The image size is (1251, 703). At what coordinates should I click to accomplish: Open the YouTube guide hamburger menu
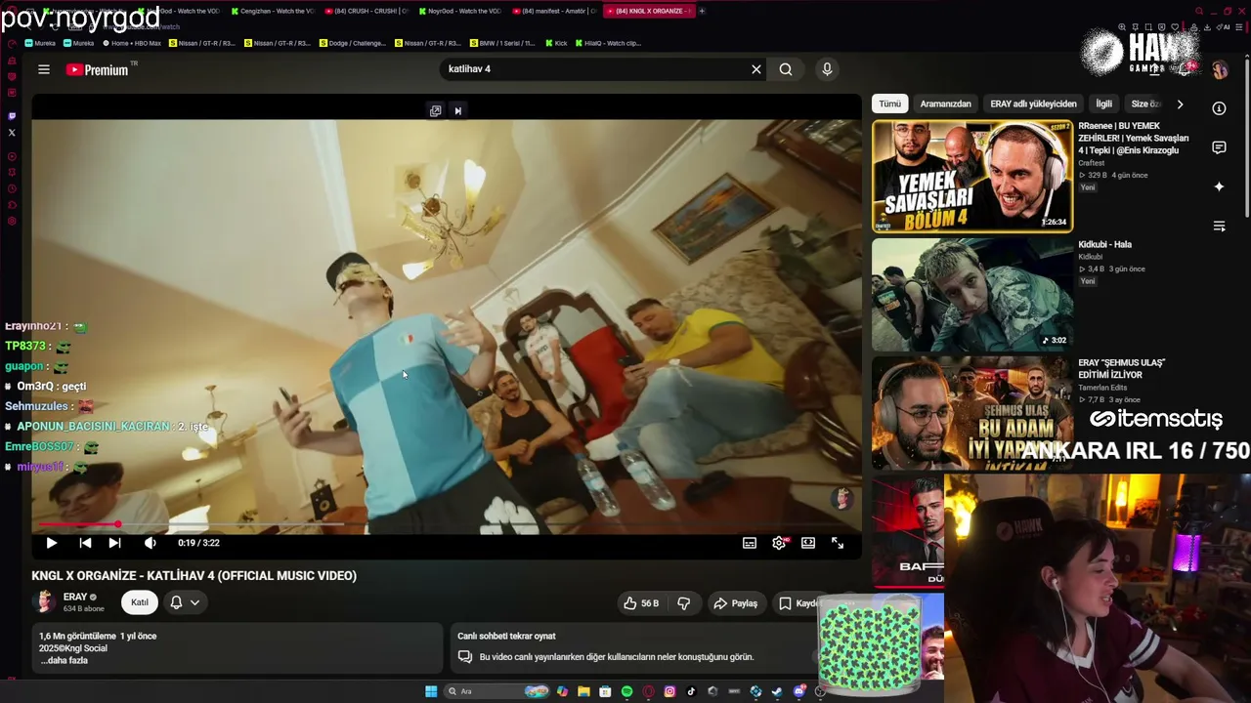click(44, 69)
